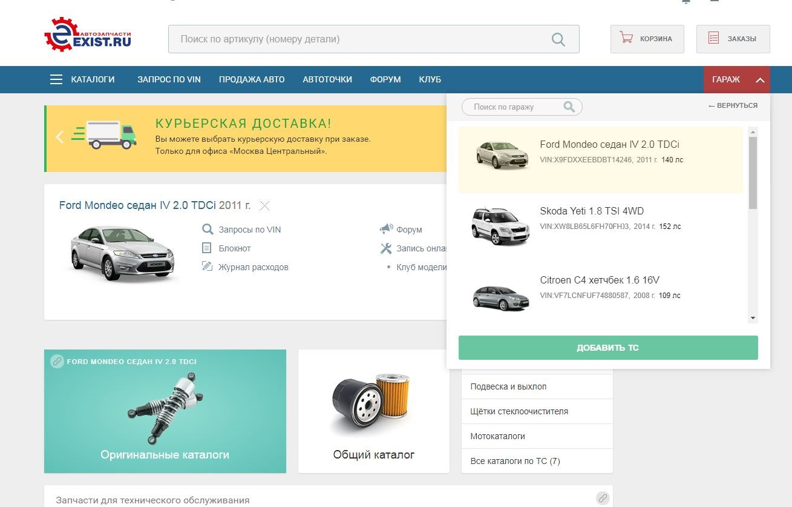Viewport: 792px width, 507px height.
Task: Click the garage list scrollbar thumb
Action: [x=753, y=173]
